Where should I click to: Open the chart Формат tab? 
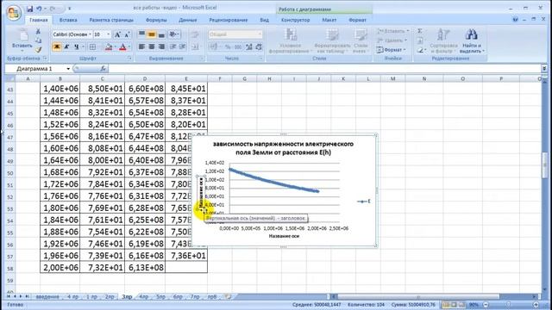click(x=357, y=20)
